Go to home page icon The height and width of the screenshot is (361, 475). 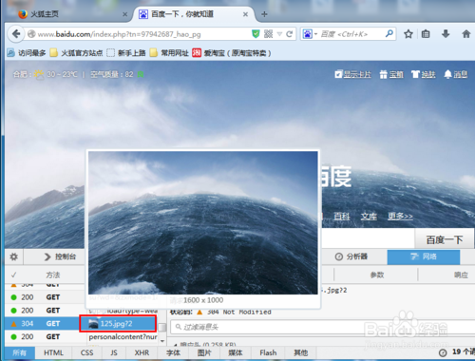(x=465, y=34)
